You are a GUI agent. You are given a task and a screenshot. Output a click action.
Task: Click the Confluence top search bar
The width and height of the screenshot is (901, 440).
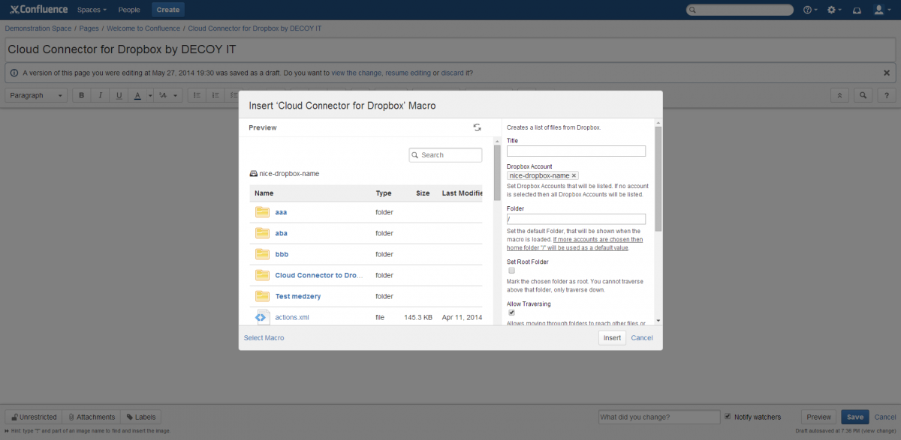click(x=740, y=10)
